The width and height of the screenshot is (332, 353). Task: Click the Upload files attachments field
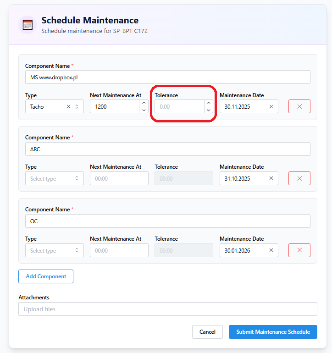click(x=167, y=309)
